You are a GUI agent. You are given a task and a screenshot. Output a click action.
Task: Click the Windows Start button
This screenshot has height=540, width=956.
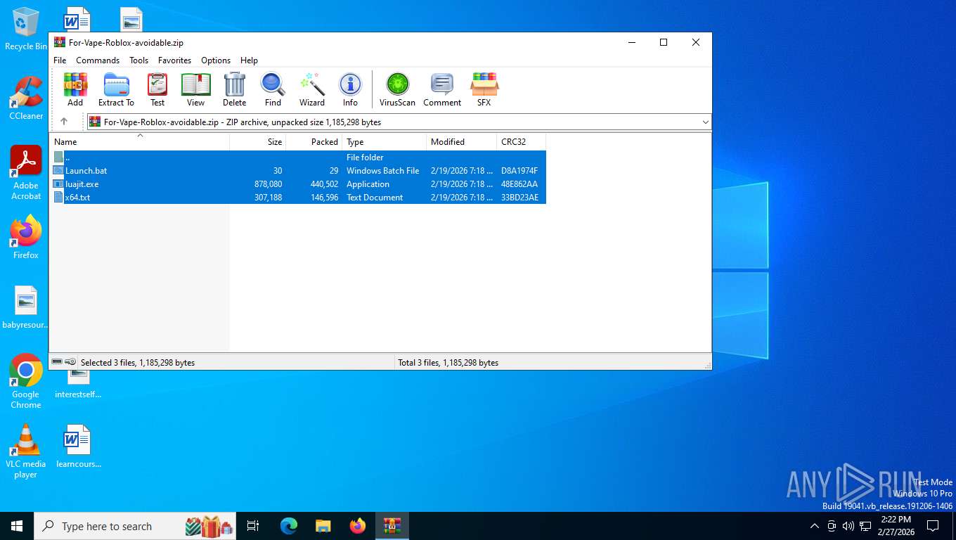pos(17,526)
